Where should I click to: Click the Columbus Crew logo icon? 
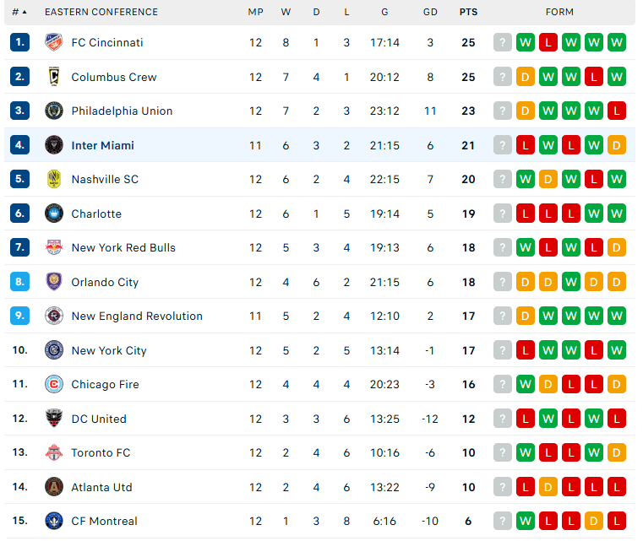[54, 77]
